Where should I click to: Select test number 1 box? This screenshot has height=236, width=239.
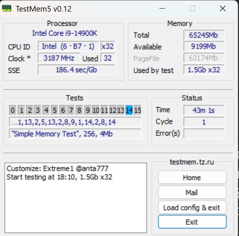pos(21,110)
